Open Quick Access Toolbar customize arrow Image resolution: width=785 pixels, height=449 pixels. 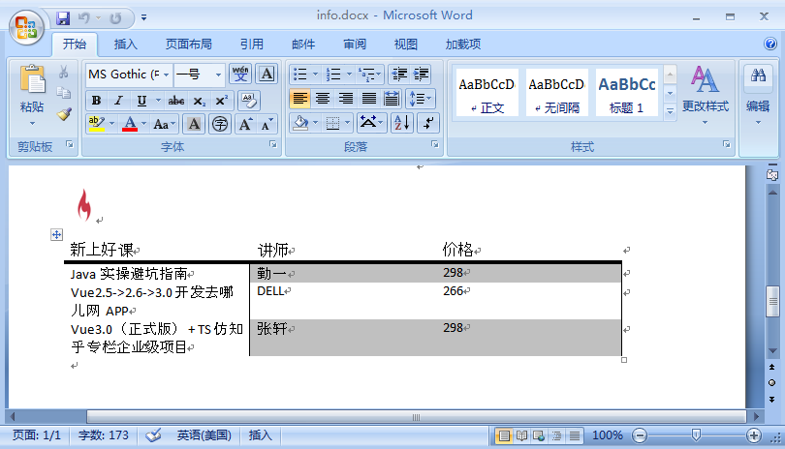coord(143,17)
